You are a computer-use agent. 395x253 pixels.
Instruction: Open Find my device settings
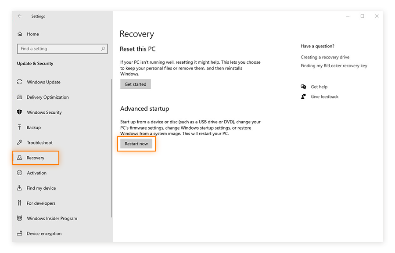[x=20, y=188]
